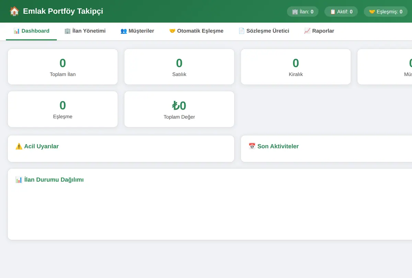Open the Dashboard tab
Image resolution: width=412 pixels, height=278 pixels.
pos(31,31)
